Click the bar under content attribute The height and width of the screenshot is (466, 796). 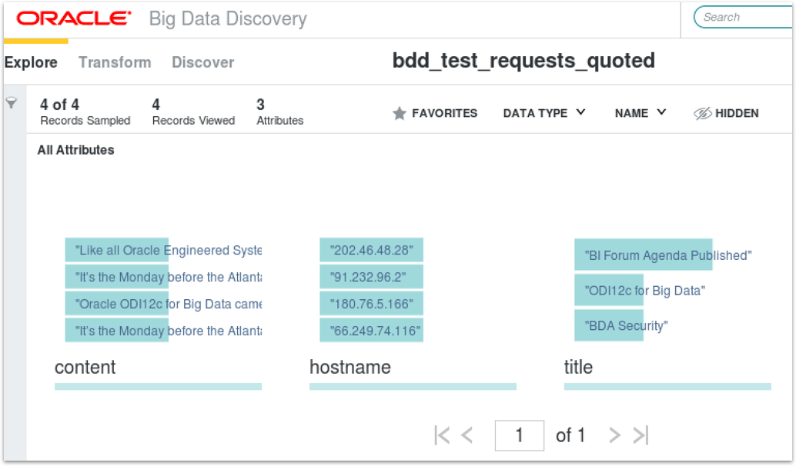(x=158, y=386)
